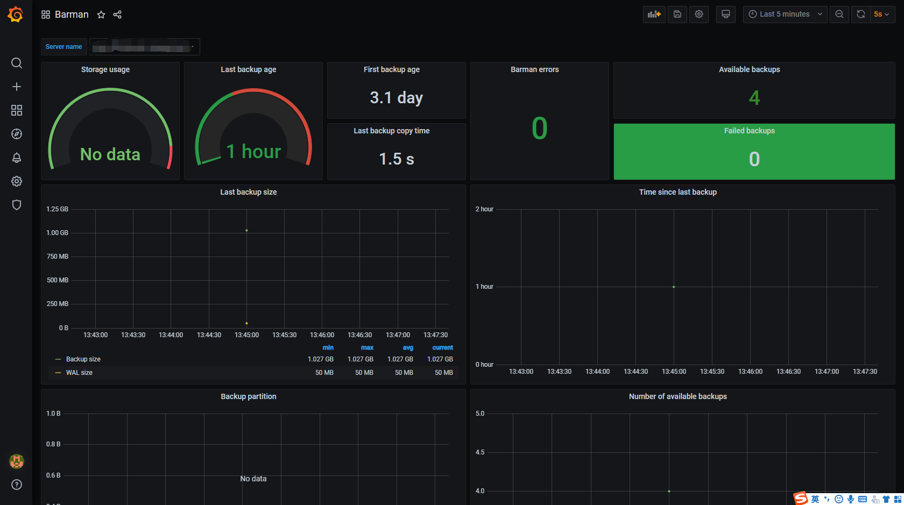Open the Server Admin shield icon
This screenshot has width=904, height=505.
point(17,205)
